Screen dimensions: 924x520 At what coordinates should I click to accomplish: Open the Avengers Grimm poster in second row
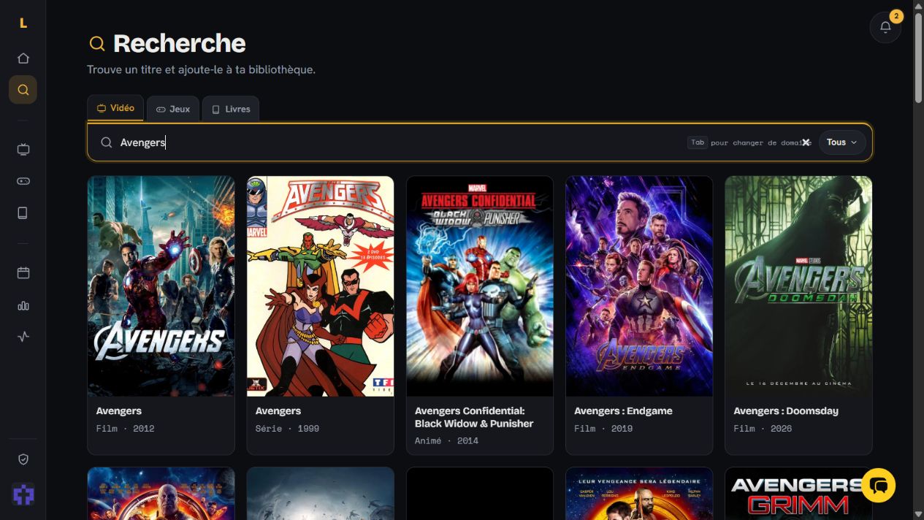coord(798,494)
